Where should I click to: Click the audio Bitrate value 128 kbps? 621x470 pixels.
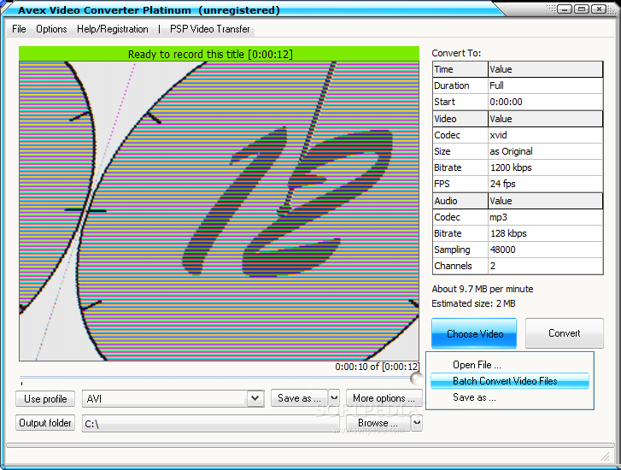coord(545,233)
